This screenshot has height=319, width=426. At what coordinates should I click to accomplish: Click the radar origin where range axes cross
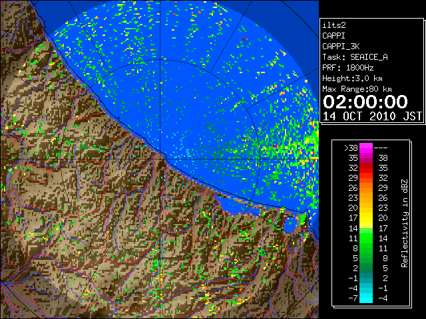coord(160,159)
